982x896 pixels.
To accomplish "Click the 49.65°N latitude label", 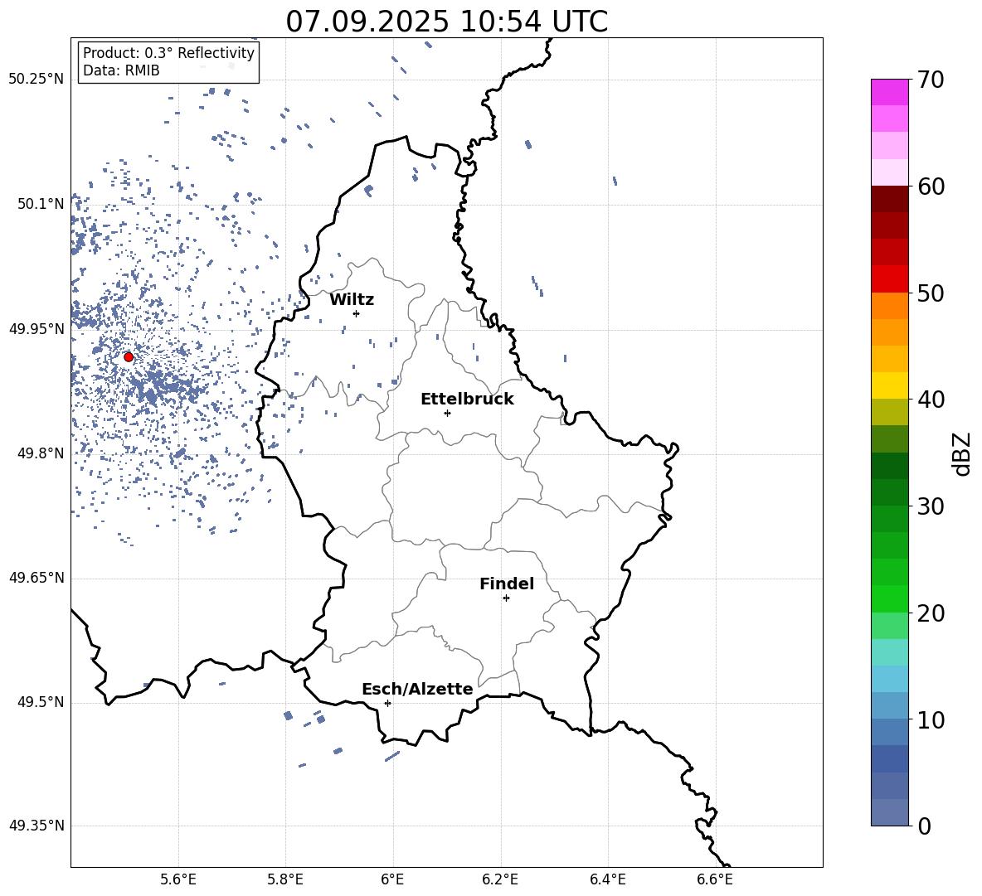I will pyautogui.click(x=36, y=578).
